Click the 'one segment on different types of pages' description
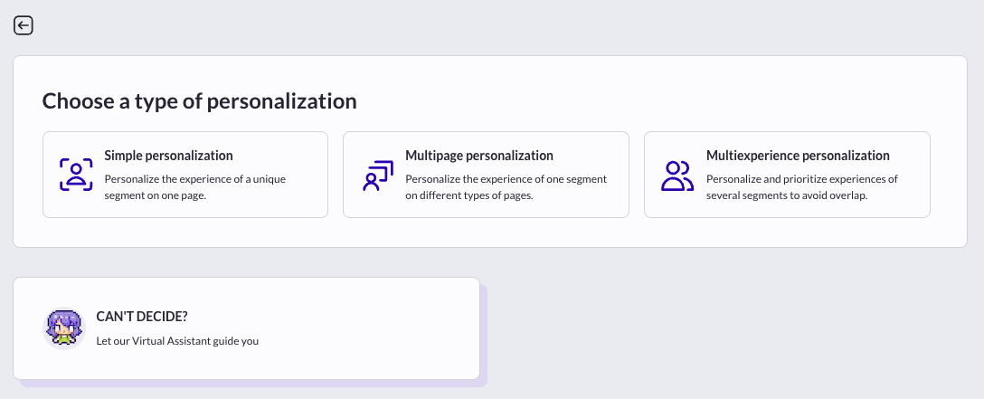The height and width of the screenshot is (399, 984). click(x=506, y=187)
